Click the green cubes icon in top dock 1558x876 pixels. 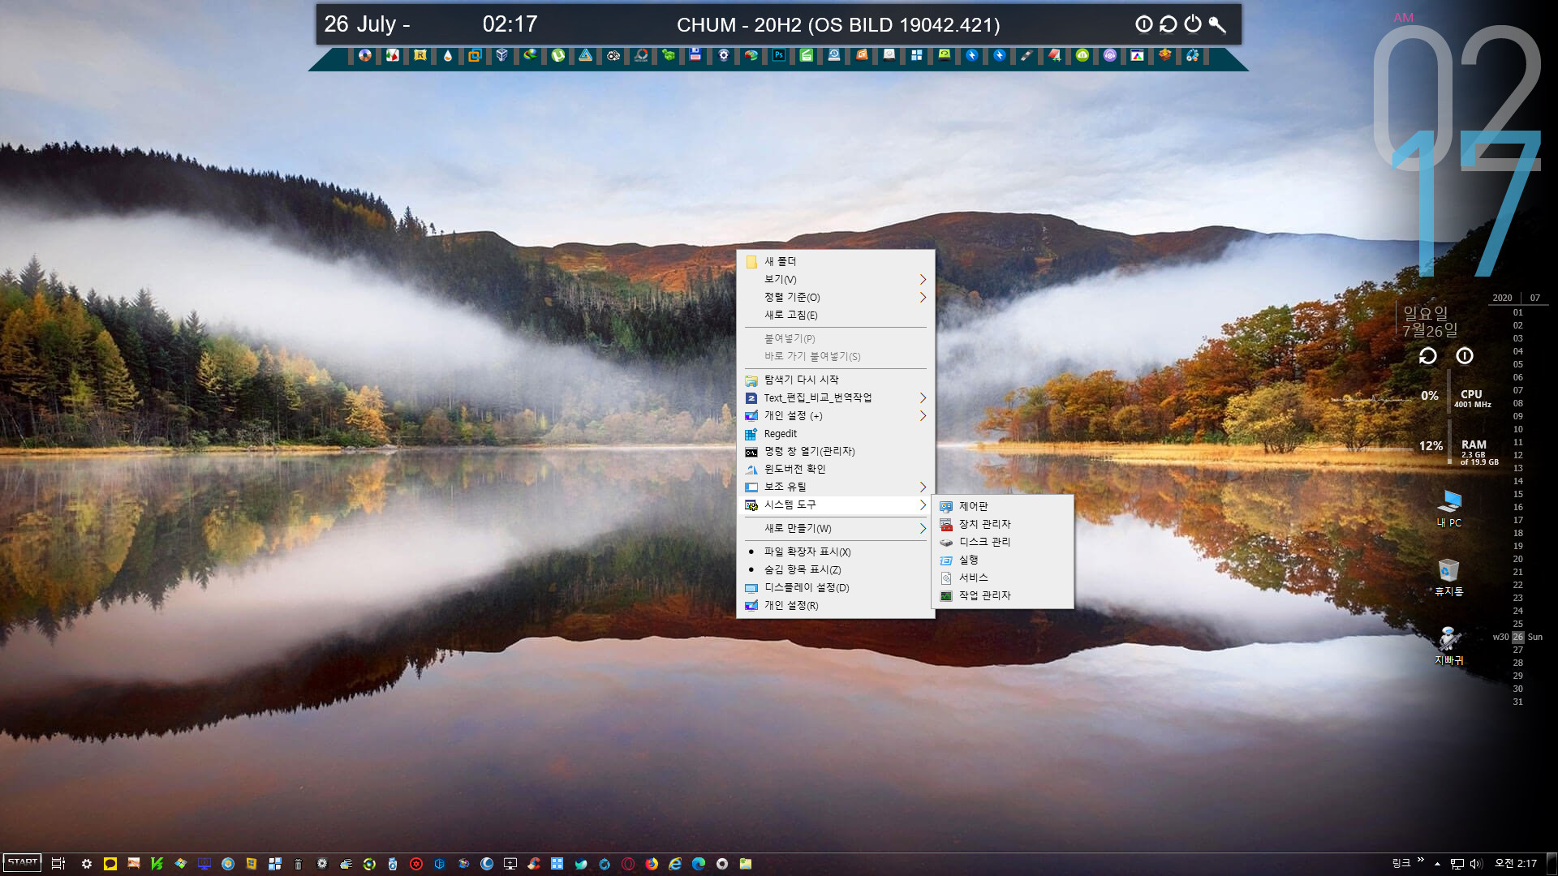(x=668, y=55)
